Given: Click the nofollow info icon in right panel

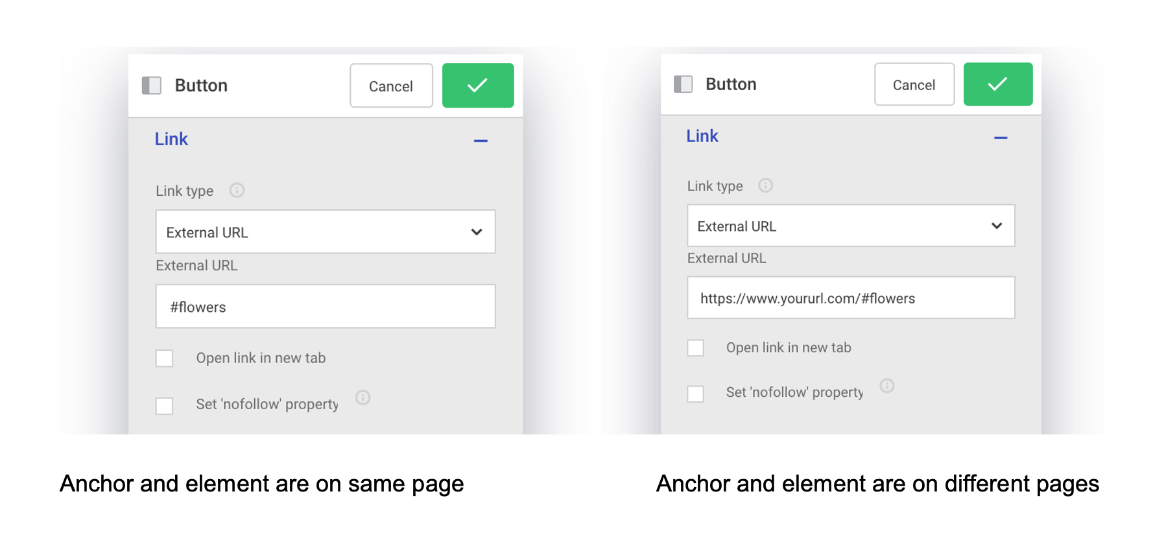Looking at the screenshot, I should 886,386.
